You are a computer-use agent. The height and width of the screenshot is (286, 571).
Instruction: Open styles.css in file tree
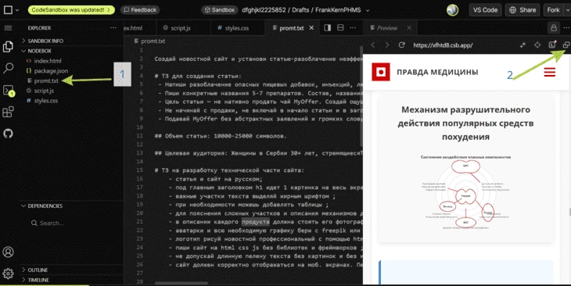(45, 101)
